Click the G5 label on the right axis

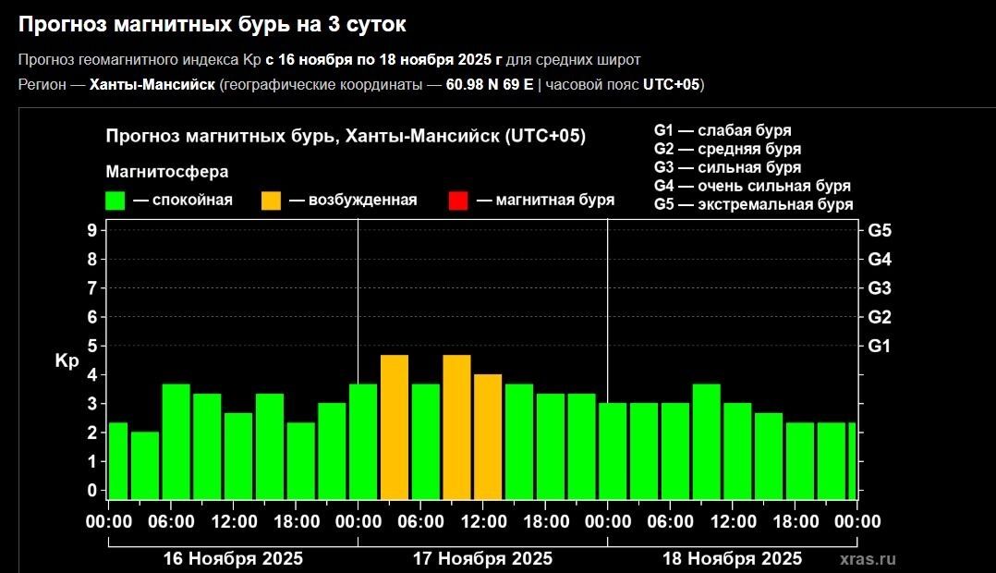coord(880,230)
